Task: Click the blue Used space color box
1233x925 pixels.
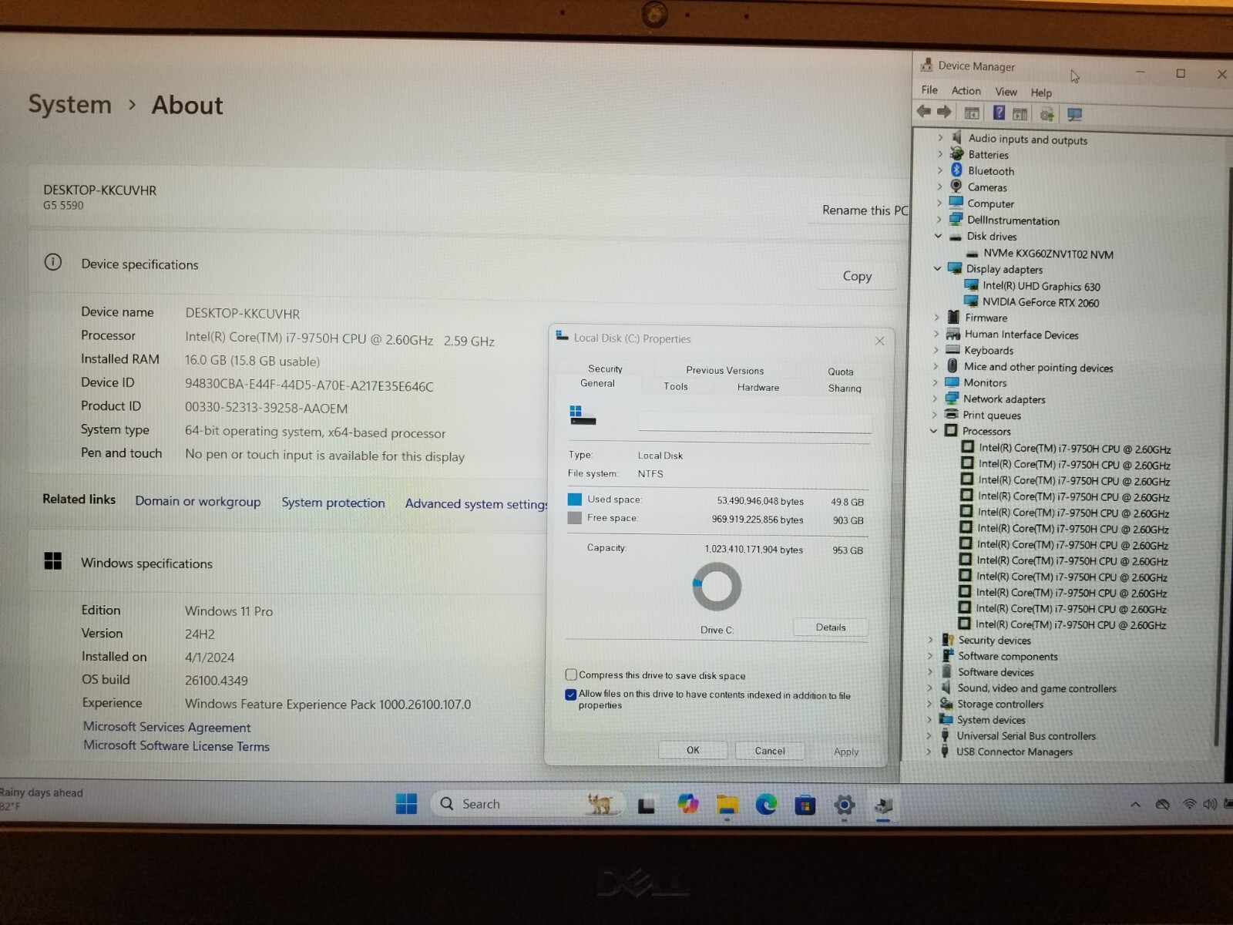Action: click(x=574, y=499)
